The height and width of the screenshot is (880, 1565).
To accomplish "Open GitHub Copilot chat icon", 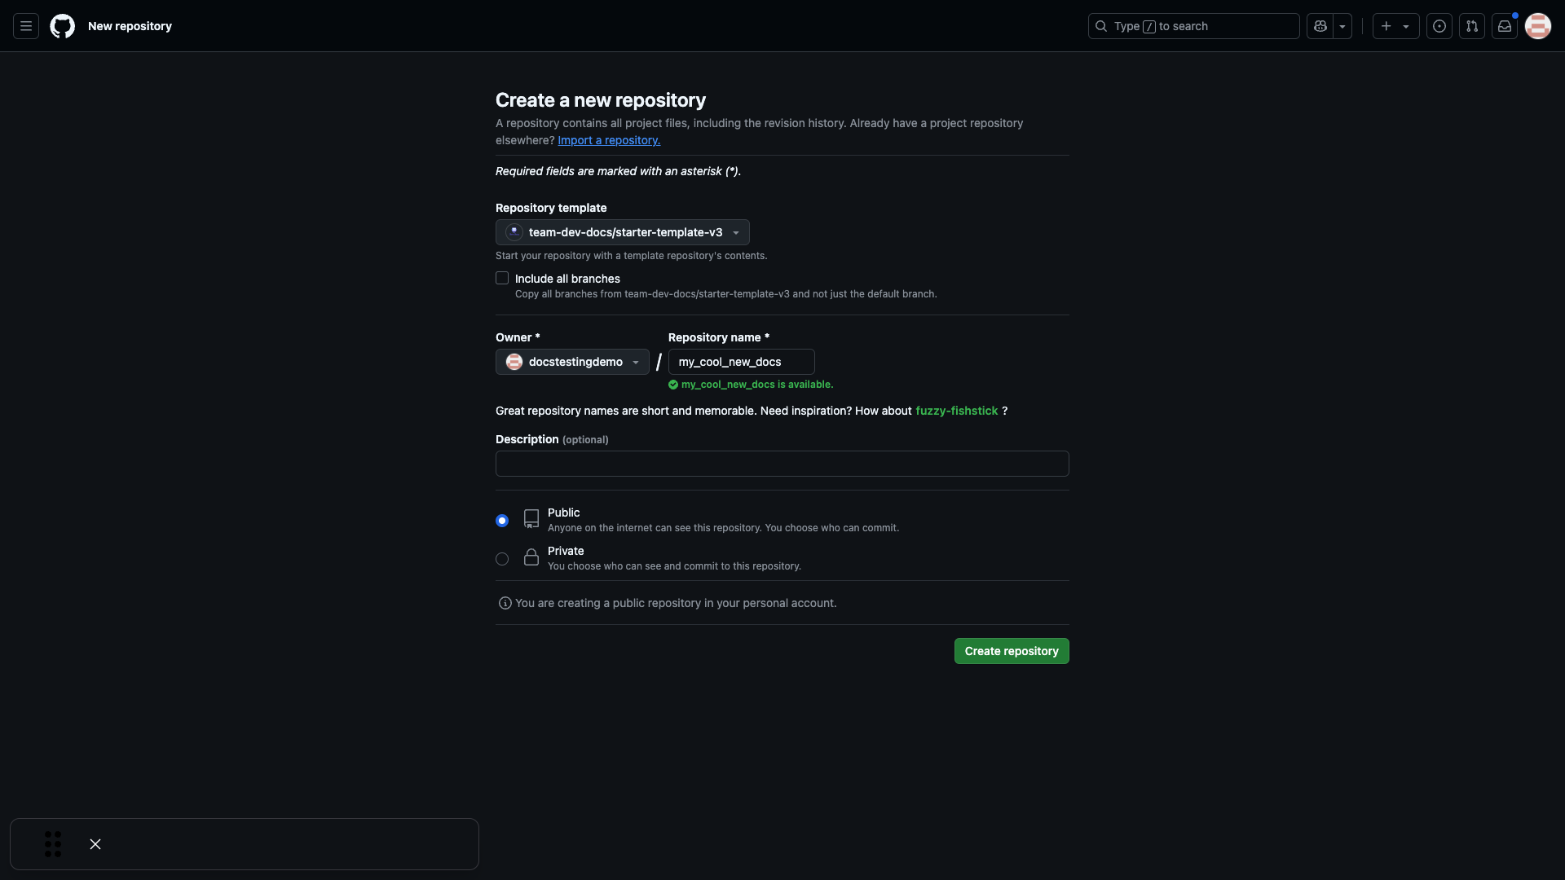I will [1320, 26].
